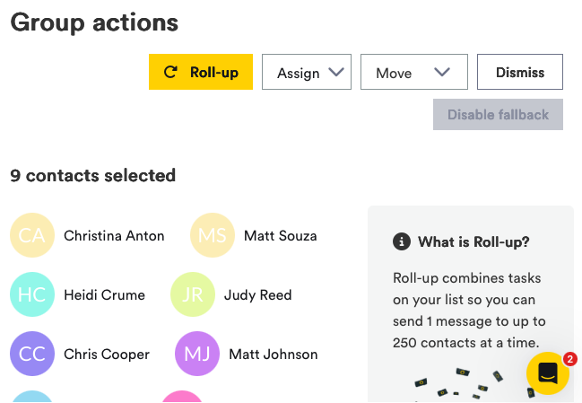Viewport: 582px width, 403px height.
Task: Click the Disable fallback button
Action: (x=498, y=114)
